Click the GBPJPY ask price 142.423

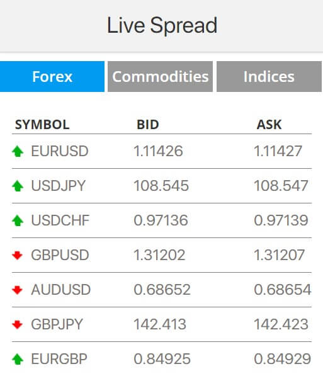click(x=281, y=324)
